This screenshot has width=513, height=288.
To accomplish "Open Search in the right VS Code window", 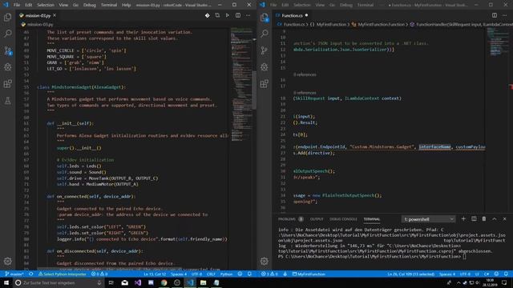I will click(265, 34).
